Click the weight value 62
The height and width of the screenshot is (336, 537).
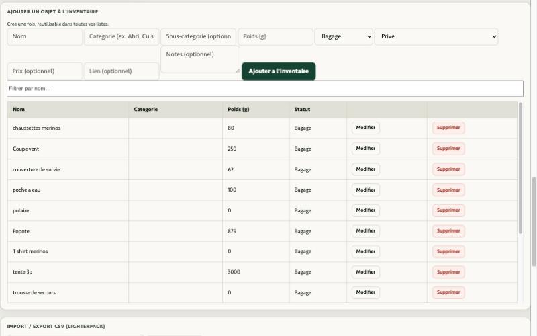[x=230, y=169]
